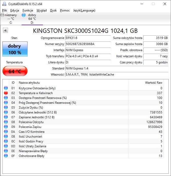Screen dimensions: 171x176
Task: Click the Interfejs field NVM Express
Action: pos(88,50)
